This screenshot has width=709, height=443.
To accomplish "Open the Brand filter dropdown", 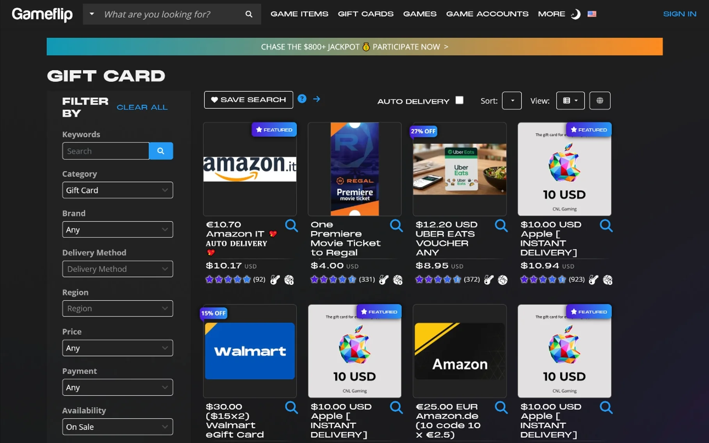I will coord(118,230).
